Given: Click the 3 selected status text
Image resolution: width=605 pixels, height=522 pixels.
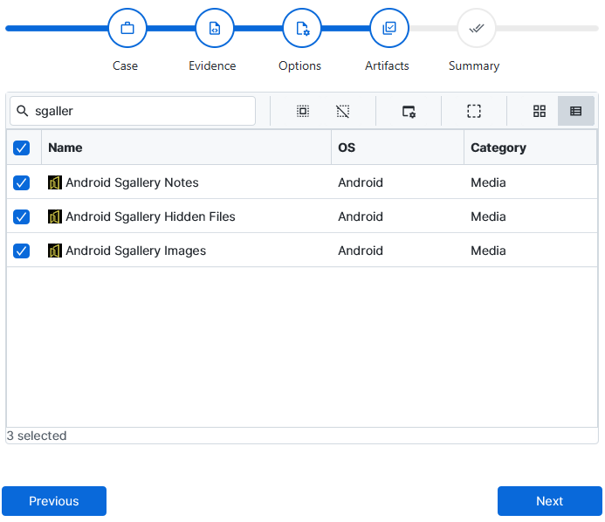Looking at the screenshot, I should tap(37, 436).
